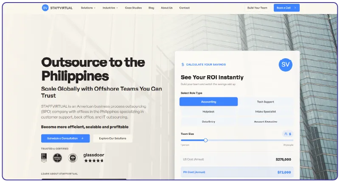
Task: Choose the Helpdesk role option
Action: [208, 111]
